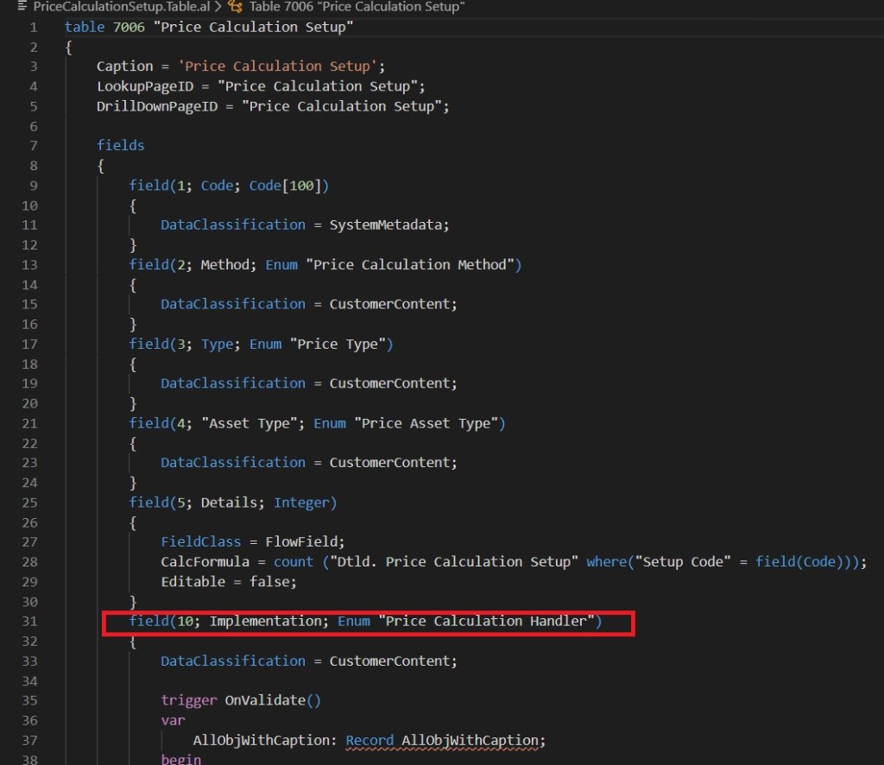884x765 pixels.
Task: Click the fields keyword on line 7
Action: point(120,145)
